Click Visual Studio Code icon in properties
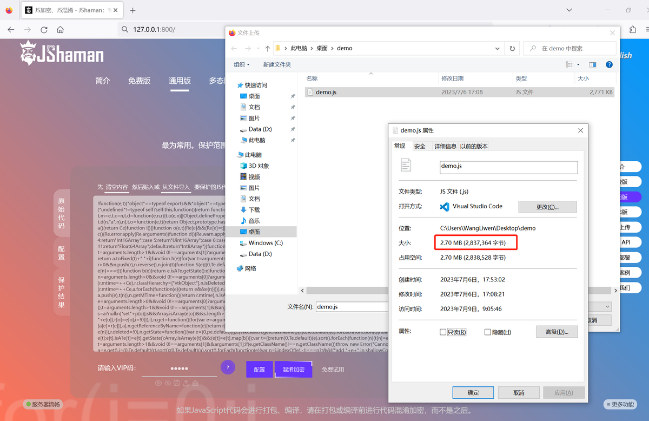Viewport: 649px width, 421px height. coord(445,207)
